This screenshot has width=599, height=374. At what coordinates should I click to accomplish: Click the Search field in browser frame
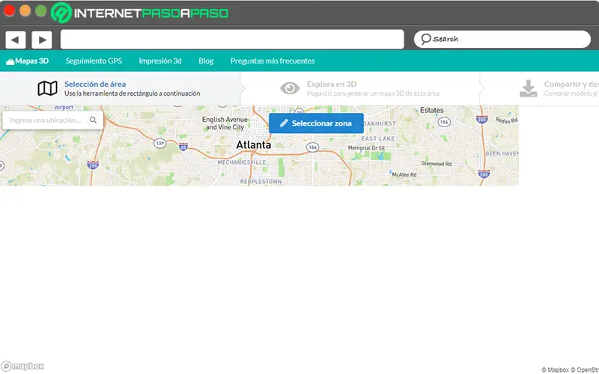coord(502,40)
